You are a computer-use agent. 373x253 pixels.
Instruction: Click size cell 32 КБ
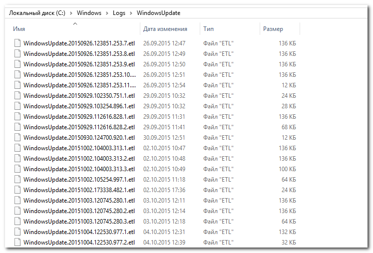[x=289, y=243]
